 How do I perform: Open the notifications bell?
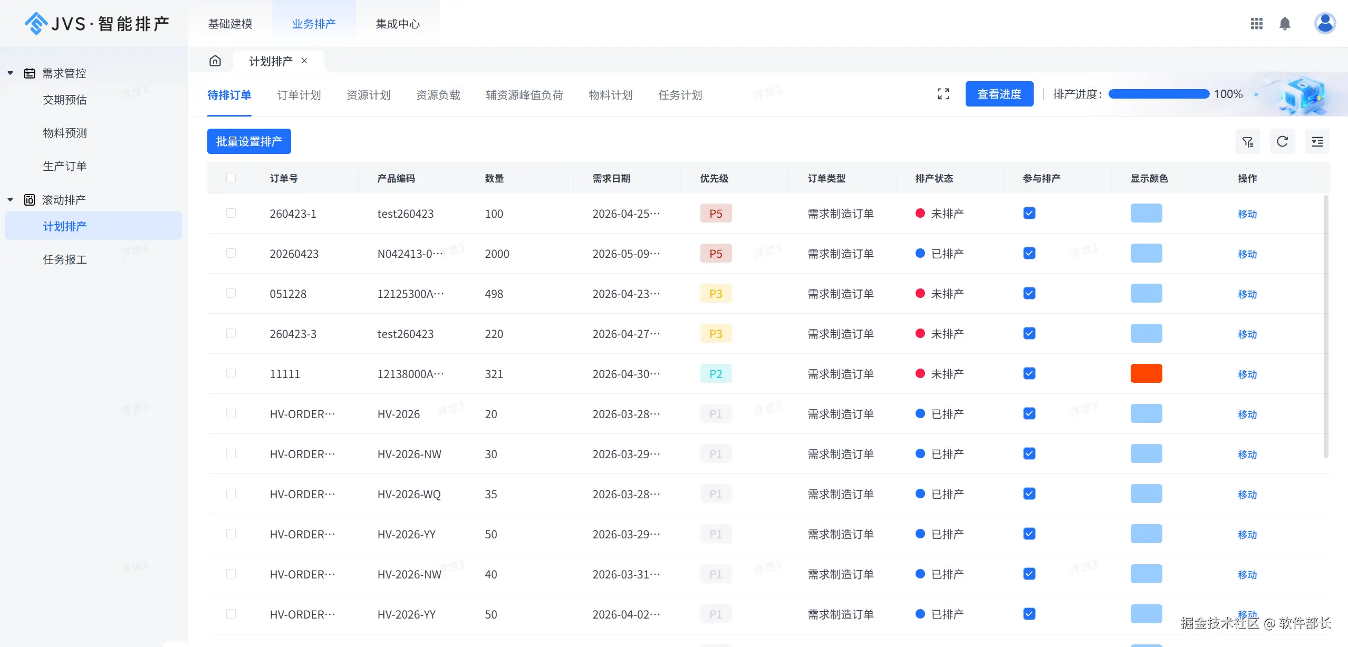1285,23
